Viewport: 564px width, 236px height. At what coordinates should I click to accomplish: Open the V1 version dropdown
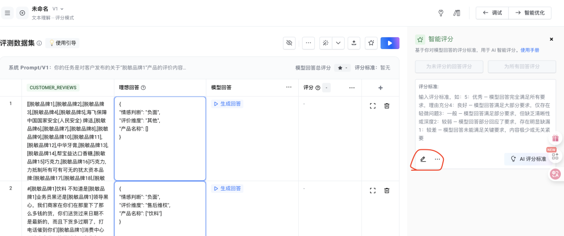[58, 9]
